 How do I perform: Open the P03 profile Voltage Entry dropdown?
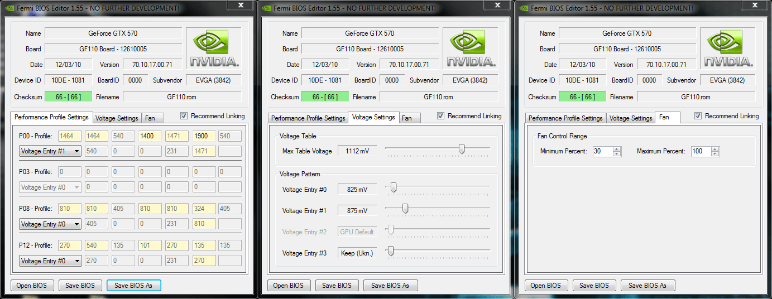coord(50,187)
